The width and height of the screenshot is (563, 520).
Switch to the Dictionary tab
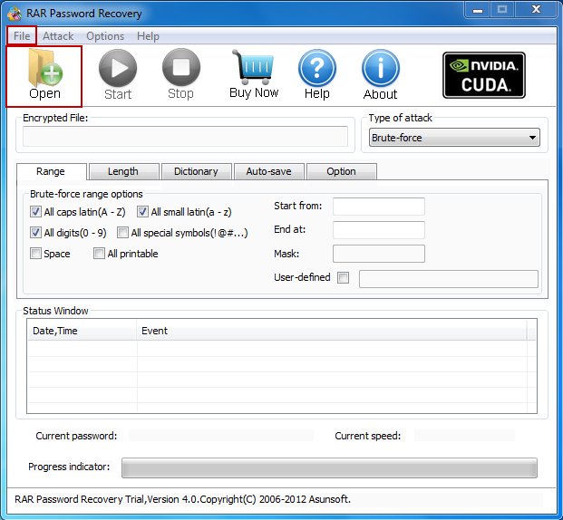coord(196,171)
